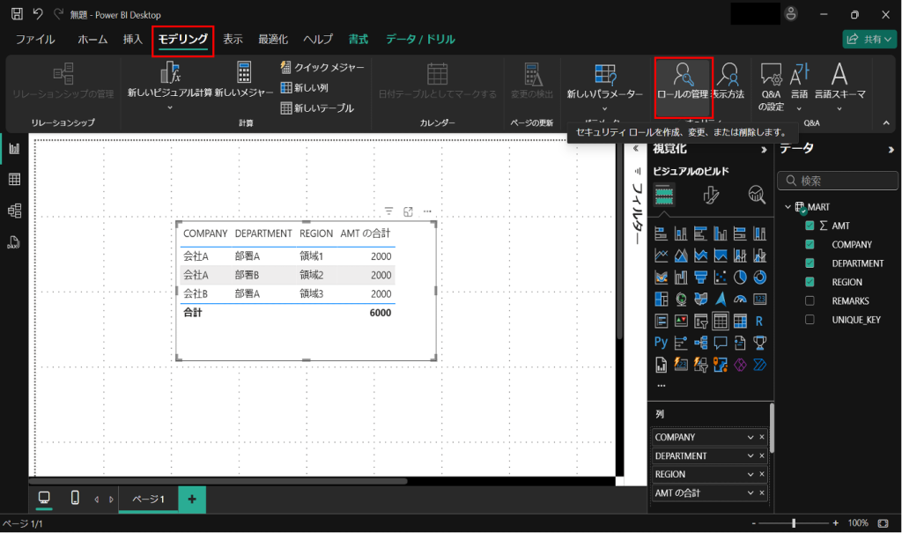Click the 共有 share button
The width and height of the screenshot is (902, 533).
pyautogui.click(x=869, y=39)
